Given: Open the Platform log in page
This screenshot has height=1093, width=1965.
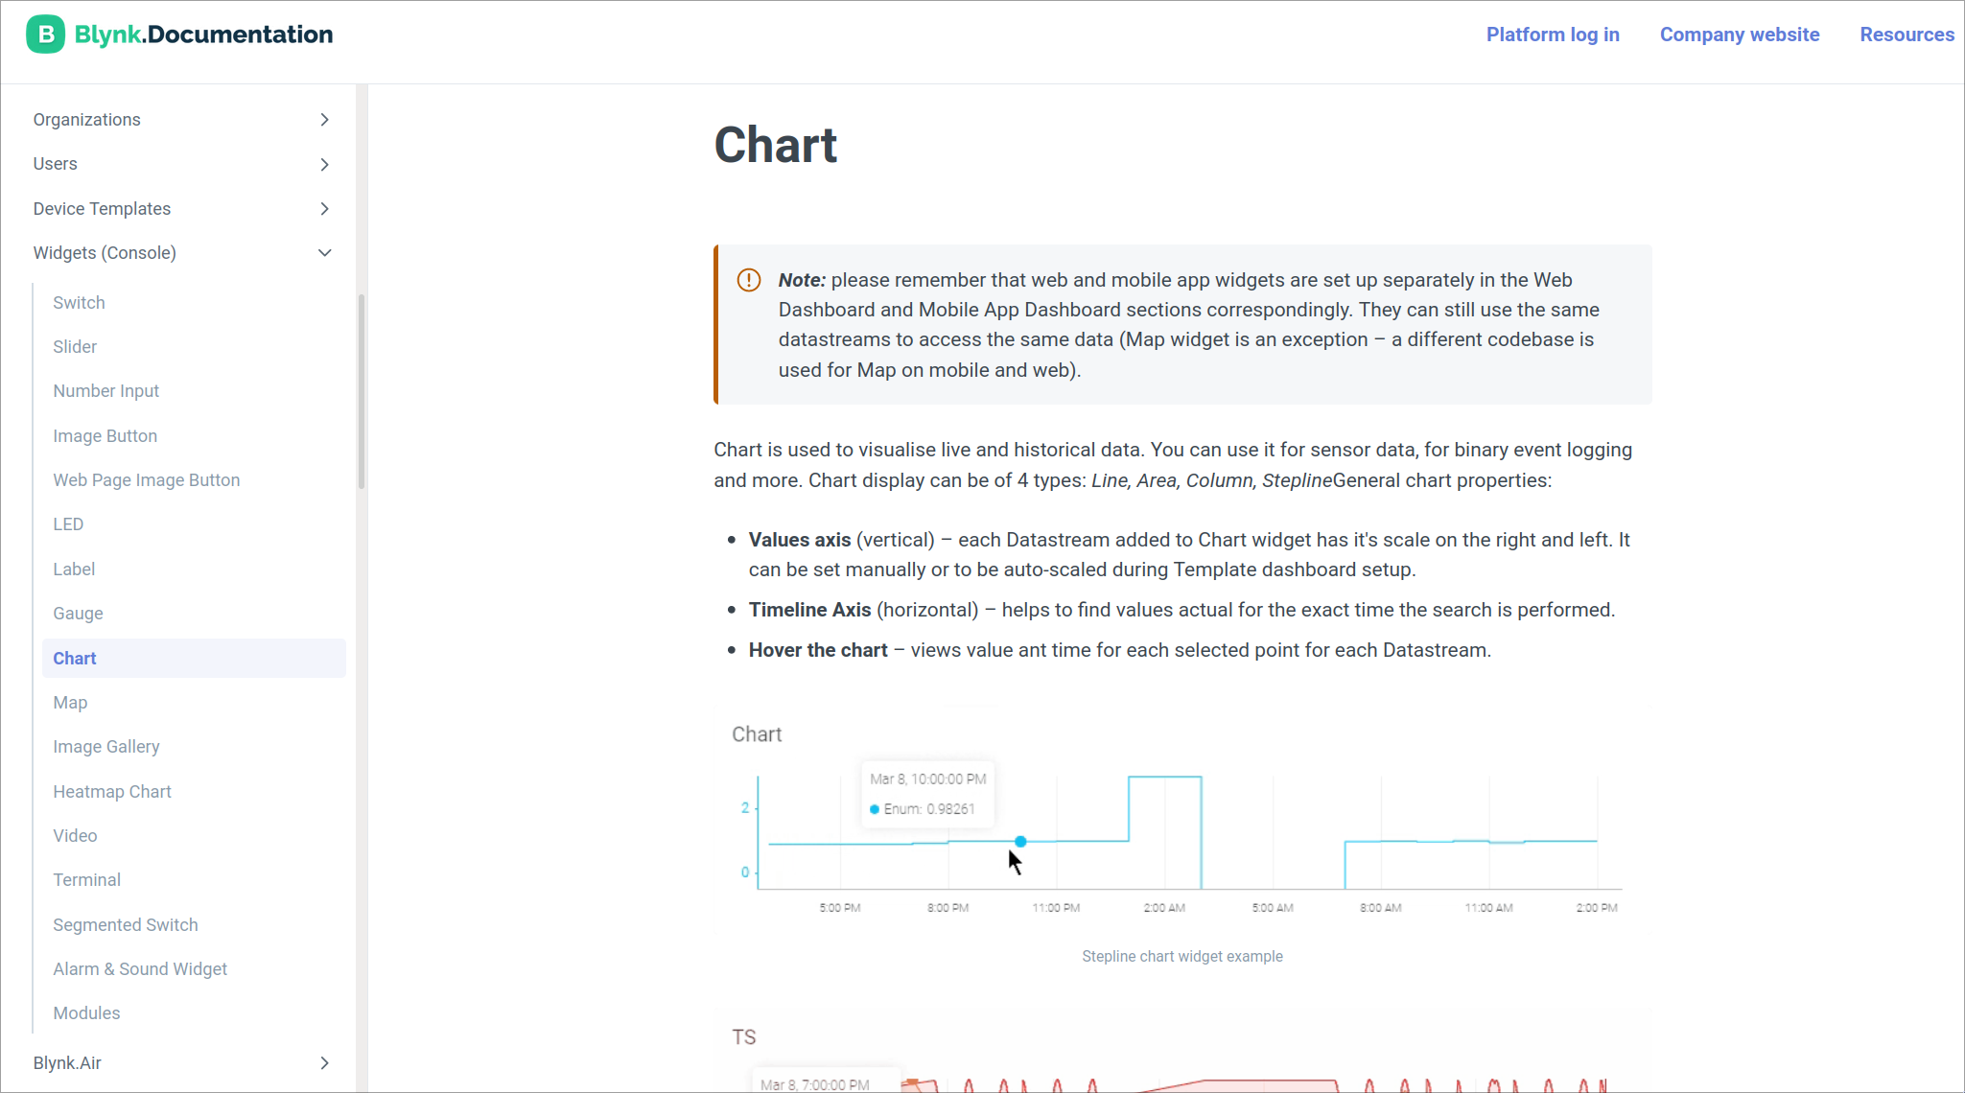Looking at the screenshot, I should tap(1554, 34).
